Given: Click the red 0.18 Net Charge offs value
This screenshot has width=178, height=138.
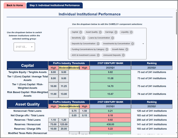Looking at the screenshot, I should [x=110, y=116].
